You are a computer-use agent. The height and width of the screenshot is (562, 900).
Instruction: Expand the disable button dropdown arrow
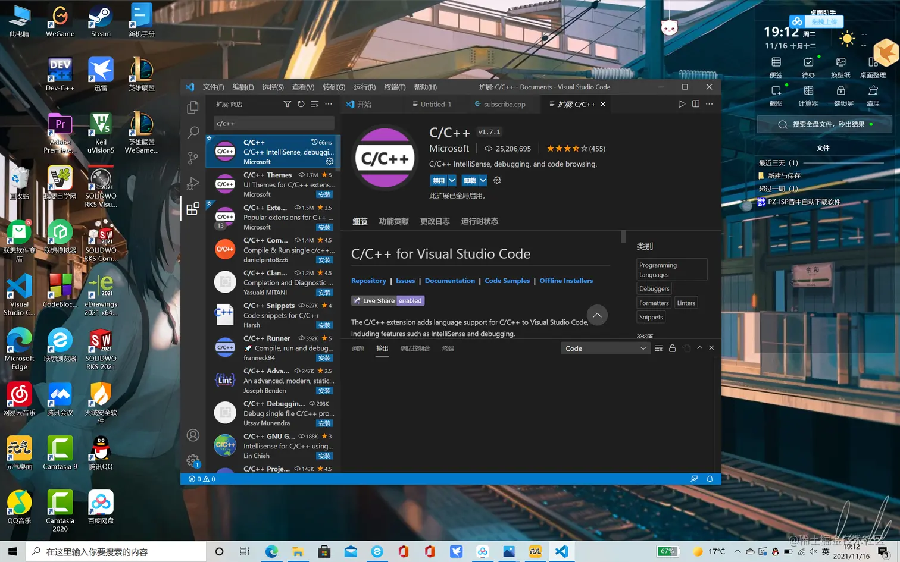point(452,180)
